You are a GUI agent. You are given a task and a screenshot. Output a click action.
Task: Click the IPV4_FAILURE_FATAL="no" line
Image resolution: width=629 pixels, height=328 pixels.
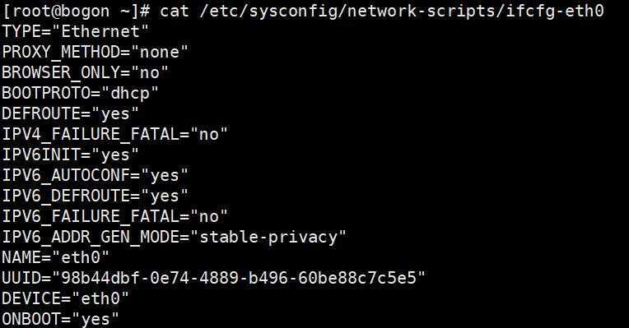pos(114,134)
